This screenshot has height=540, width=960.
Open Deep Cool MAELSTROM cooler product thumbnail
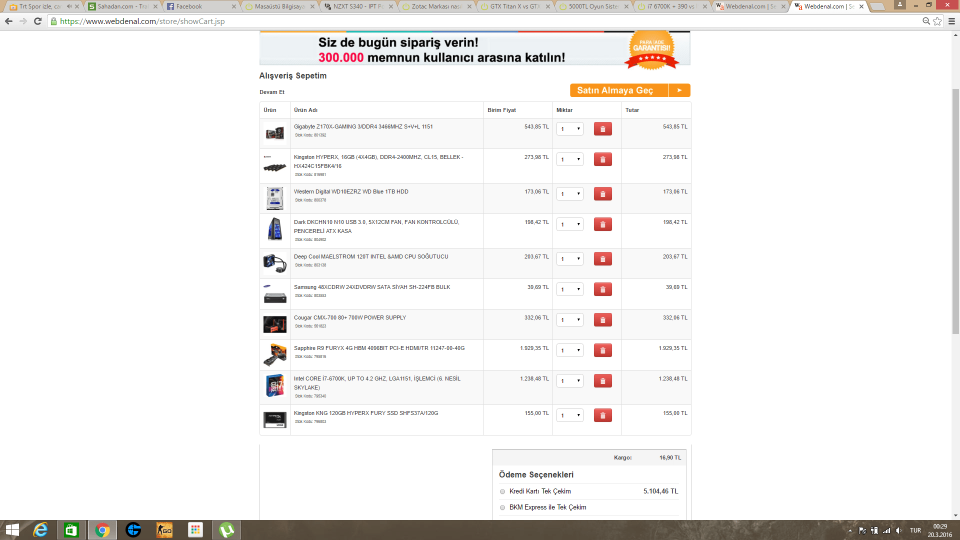tap(274, 263)
